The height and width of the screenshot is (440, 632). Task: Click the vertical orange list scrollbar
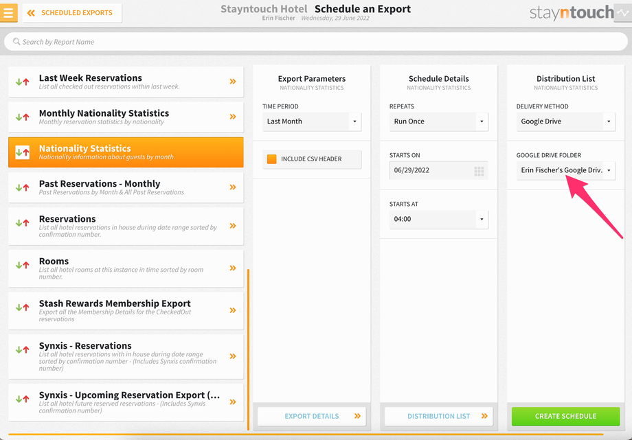pos(248,350)
